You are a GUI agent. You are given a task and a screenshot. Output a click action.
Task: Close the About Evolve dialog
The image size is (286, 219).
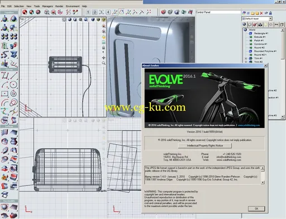click(x=266, y=65)
